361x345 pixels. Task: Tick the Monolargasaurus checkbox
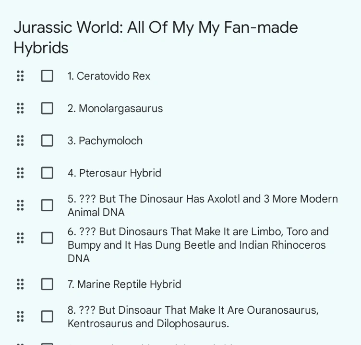47,108
